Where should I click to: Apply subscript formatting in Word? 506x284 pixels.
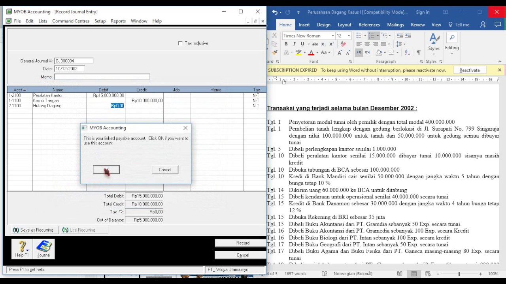(x=323, y=44)
